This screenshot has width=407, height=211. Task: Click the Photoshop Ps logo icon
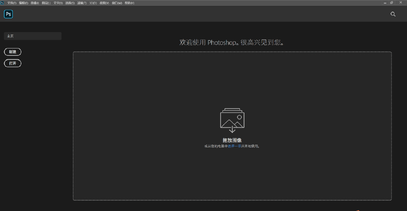coord(8,14)
